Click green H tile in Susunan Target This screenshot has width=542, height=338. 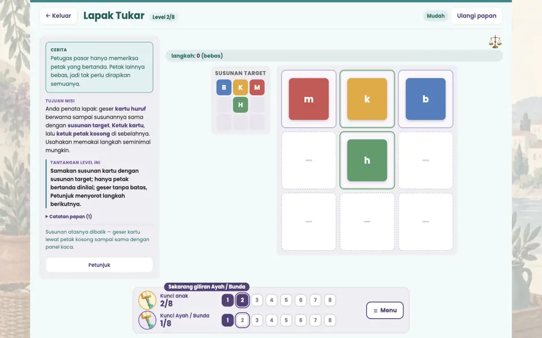coord(241,105)
